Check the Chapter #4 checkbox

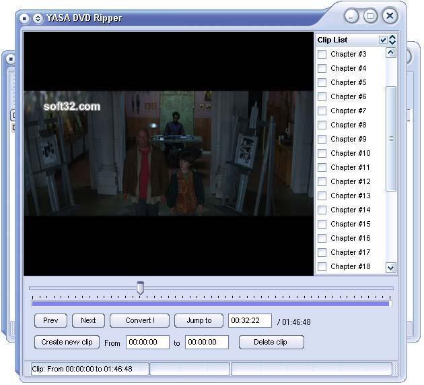pos(322,68)
